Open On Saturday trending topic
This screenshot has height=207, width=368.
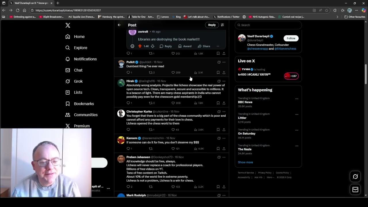pos(247,133)
